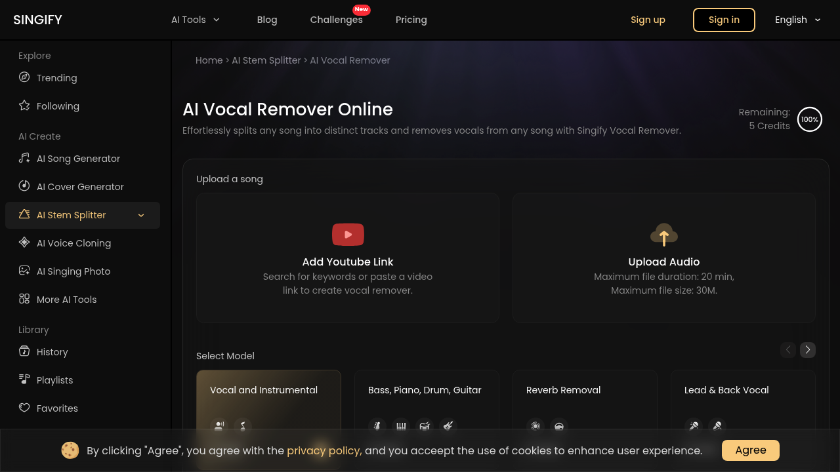Click the AI Voice Cloning icon
Screen dimensions: 840x472
pyautogui.click(x=24, y=243)
